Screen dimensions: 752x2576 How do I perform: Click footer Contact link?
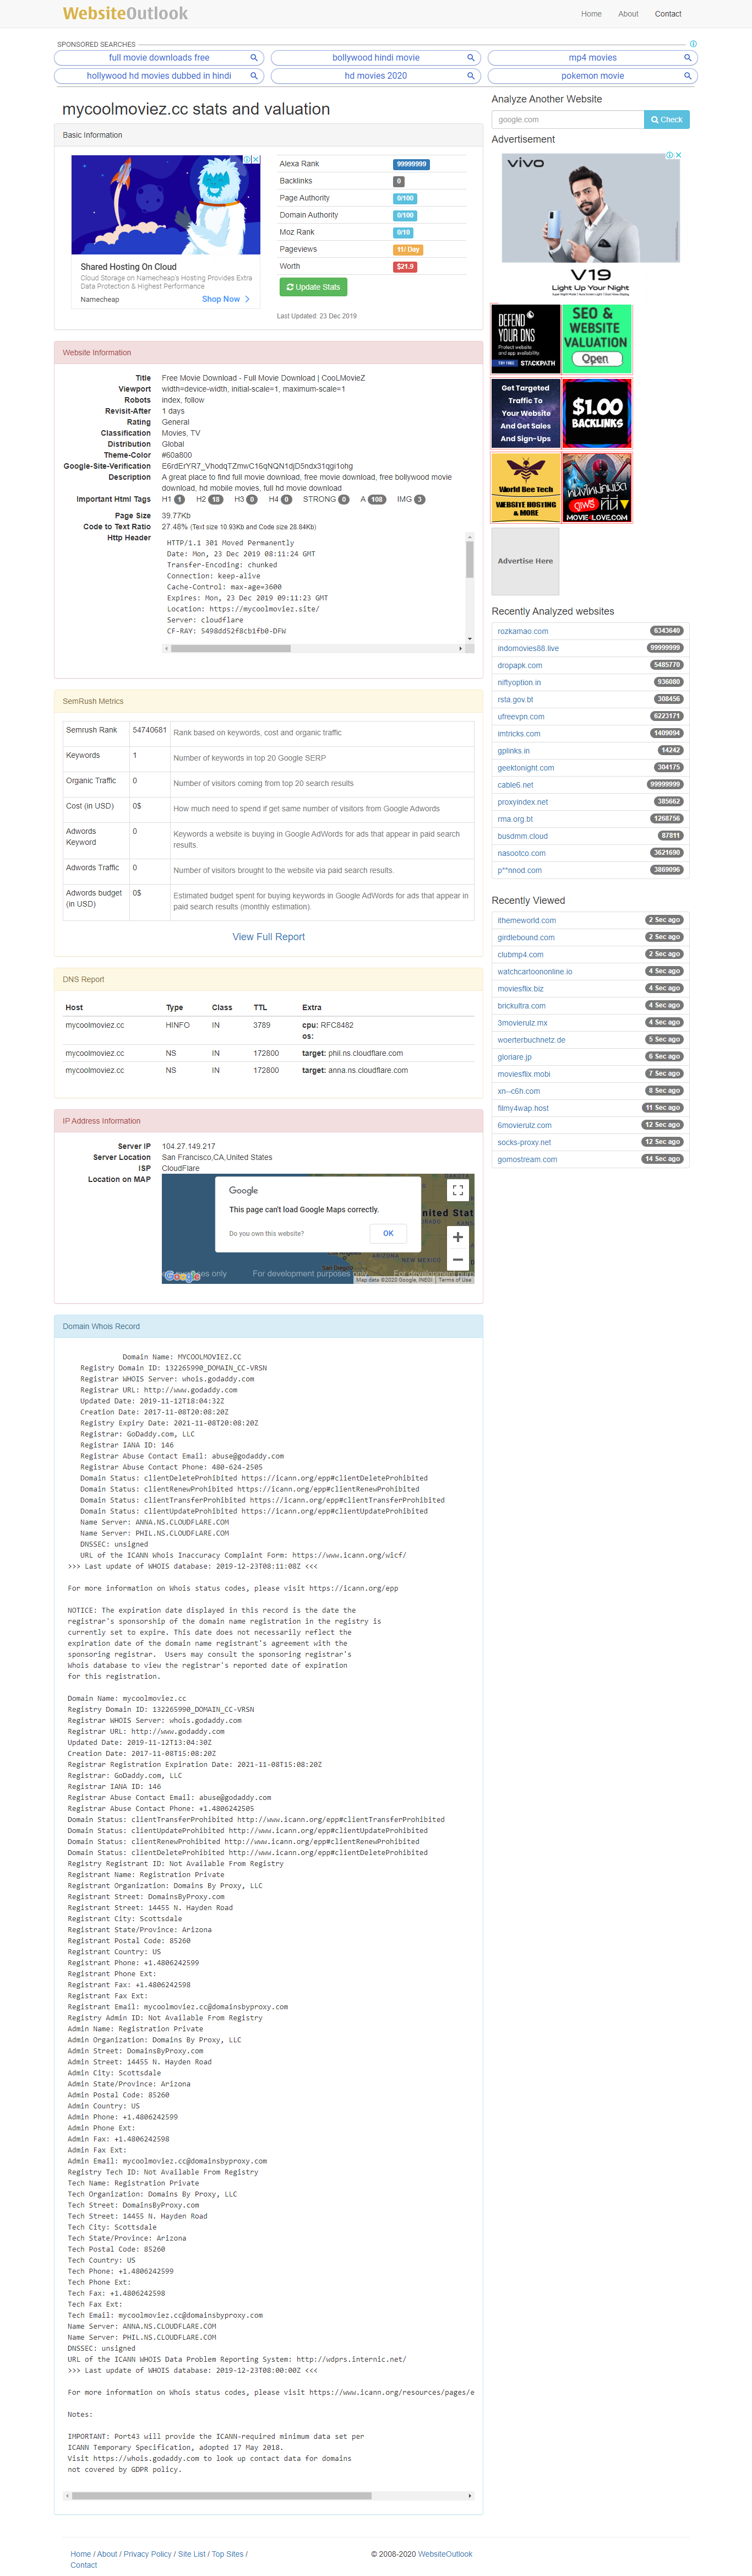pyautogui.click(x=84, y=2565)
